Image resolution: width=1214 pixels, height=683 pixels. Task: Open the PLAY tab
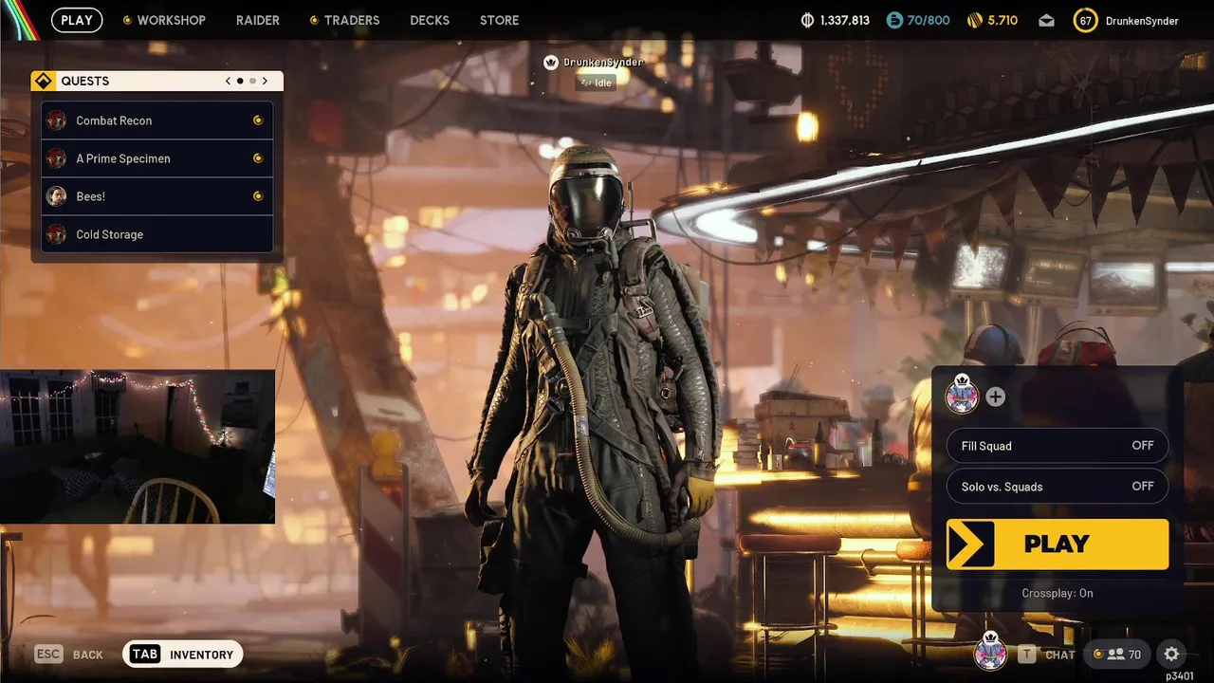[77, 20]
